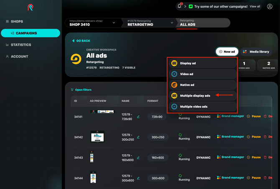
Task: Expand the Shop 3410 dropdown
Action: point(114,23)
